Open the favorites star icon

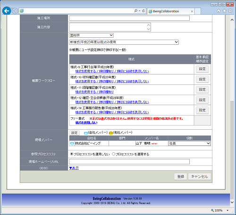225,11
